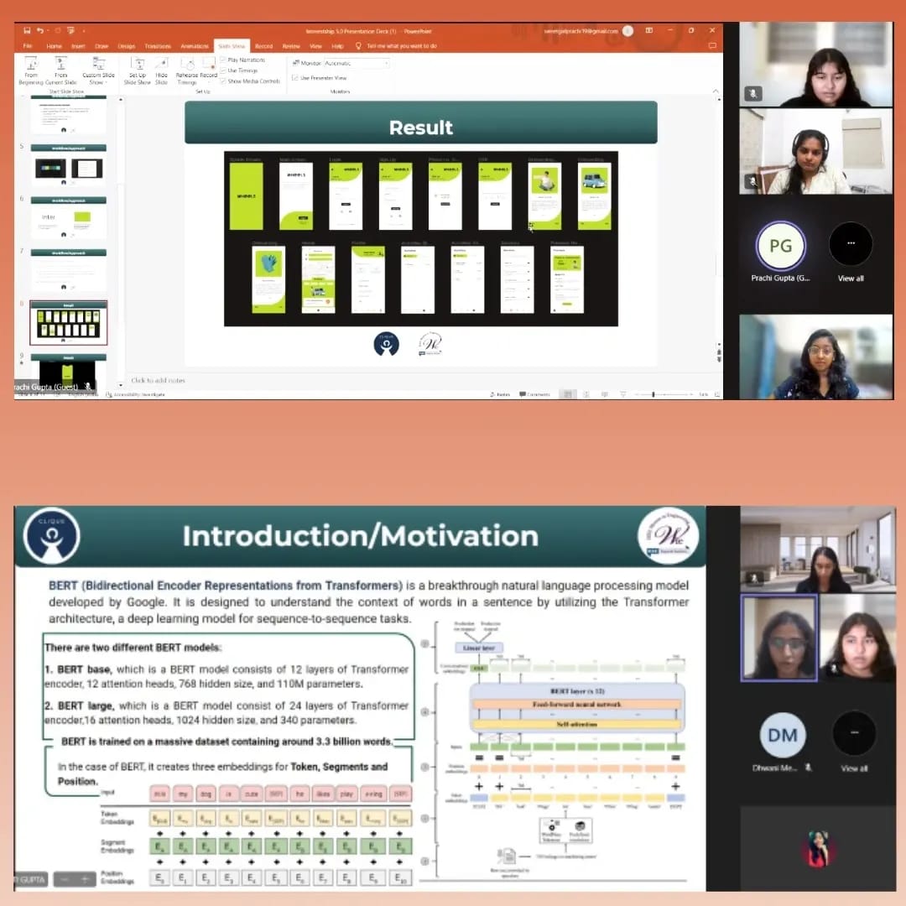Switch to Reading View icon
Image resolution: width=906 pixels, height=906 pixels.
[604, 394]
